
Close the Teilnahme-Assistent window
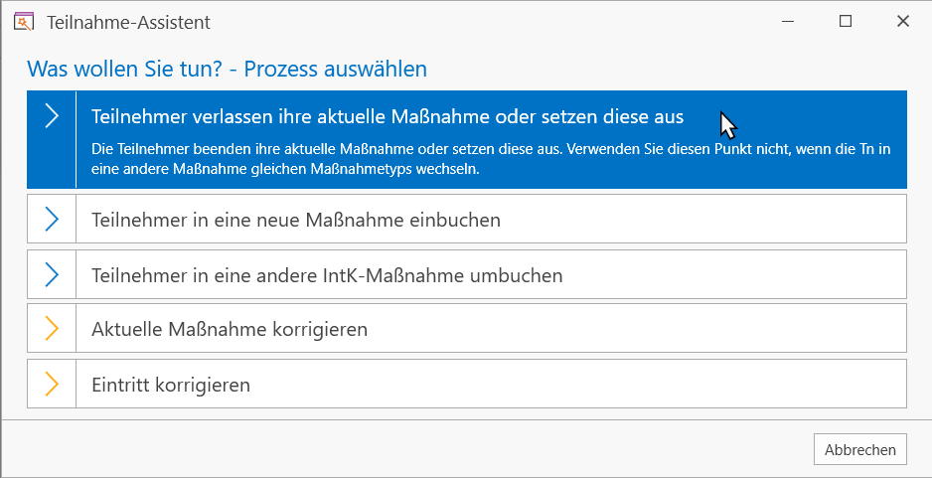click(903, 22)
